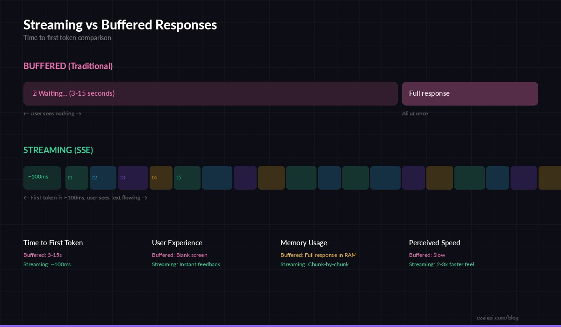The width and height of the screenshot is (561, 327).
Task: Select the "t2" token chip
Action: 103,178
